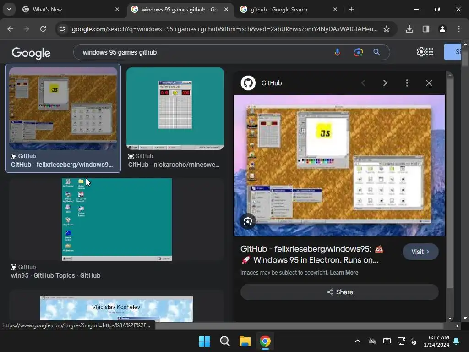Search inside image with the Lens button
This screenshot has height=352, width=469.
pos(248,222)
